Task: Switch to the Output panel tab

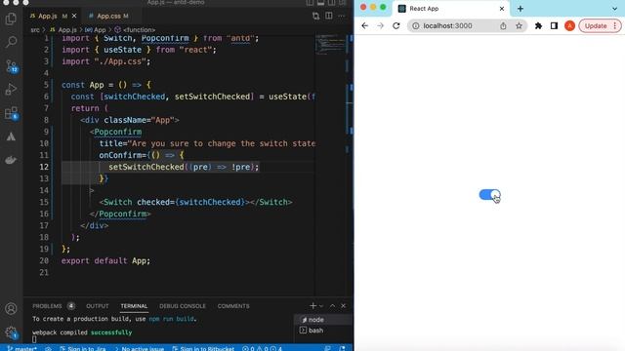Action: [x=98, y=306]
